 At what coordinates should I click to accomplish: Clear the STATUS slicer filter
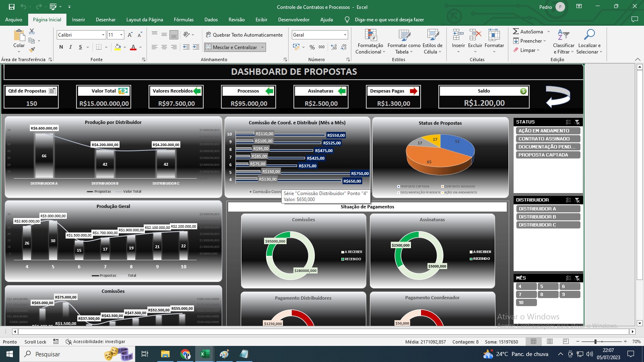pyautogui.click(x=577, y=122)
